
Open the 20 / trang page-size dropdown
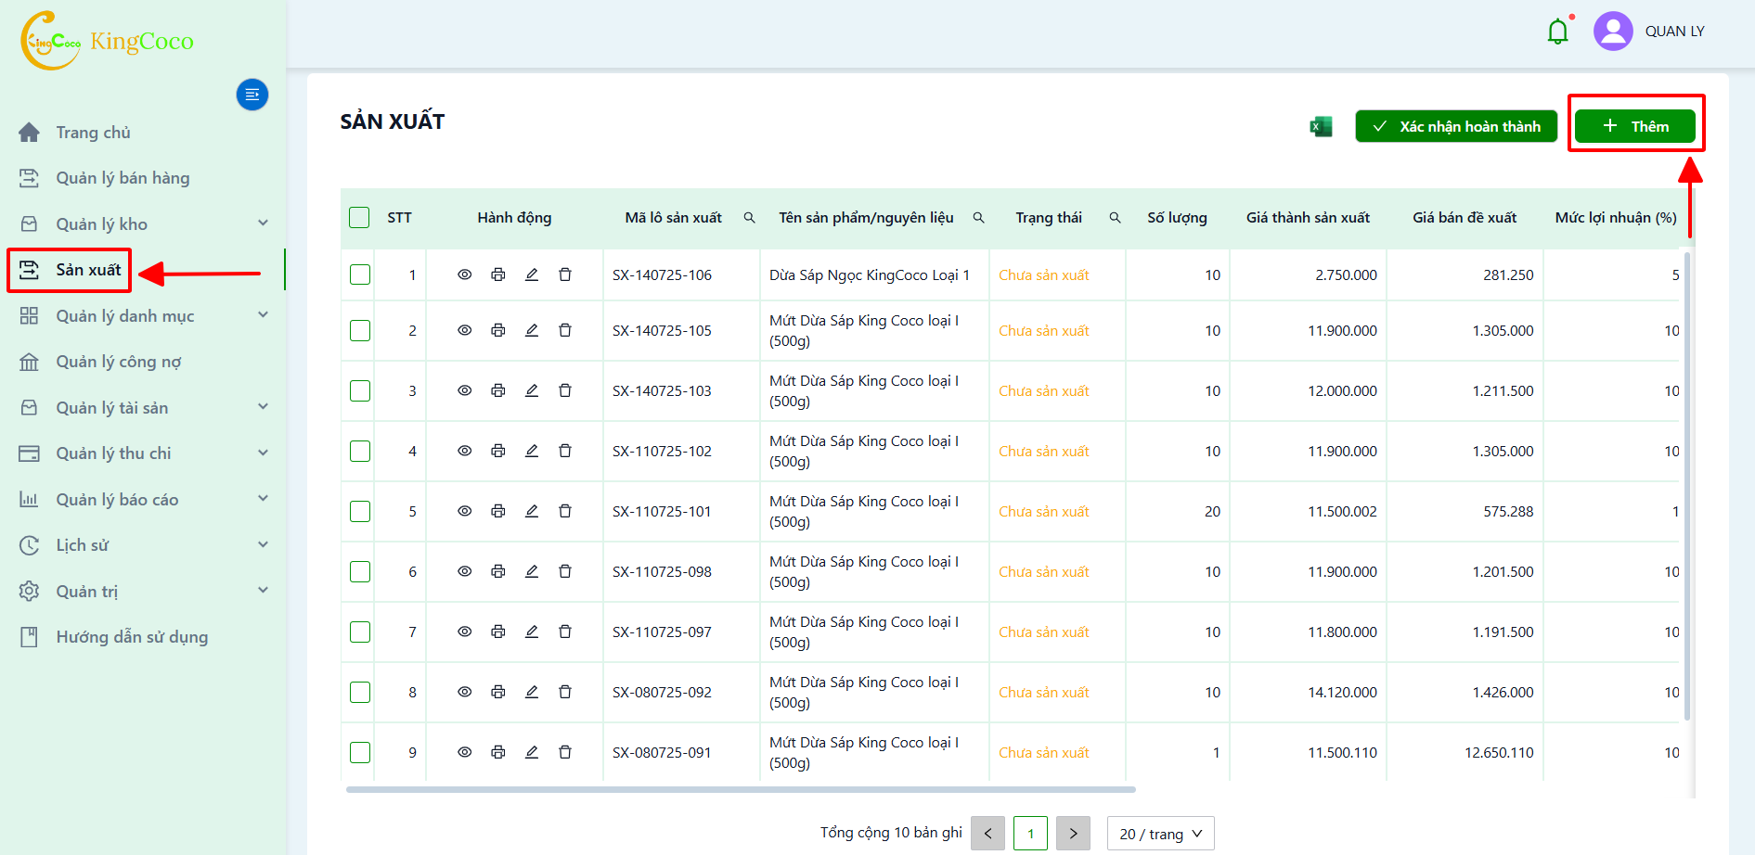(1160, 834)
